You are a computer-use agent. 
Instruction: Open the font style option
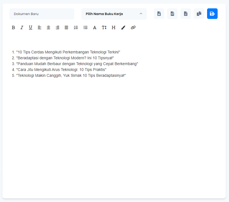95,28
